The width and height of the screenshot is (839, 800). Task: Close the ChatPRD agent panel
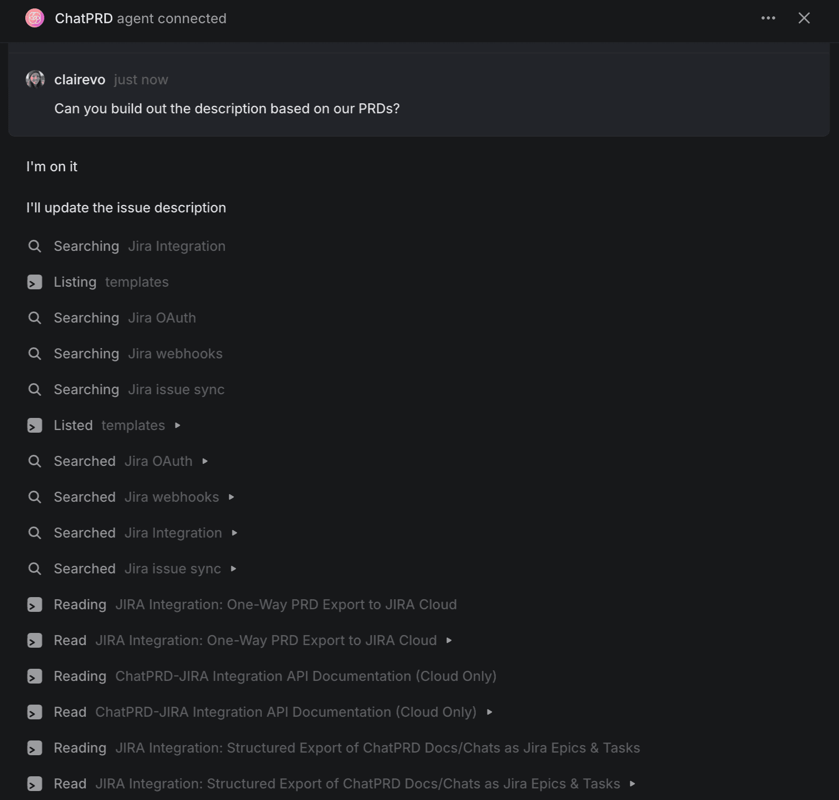(804, 18)
